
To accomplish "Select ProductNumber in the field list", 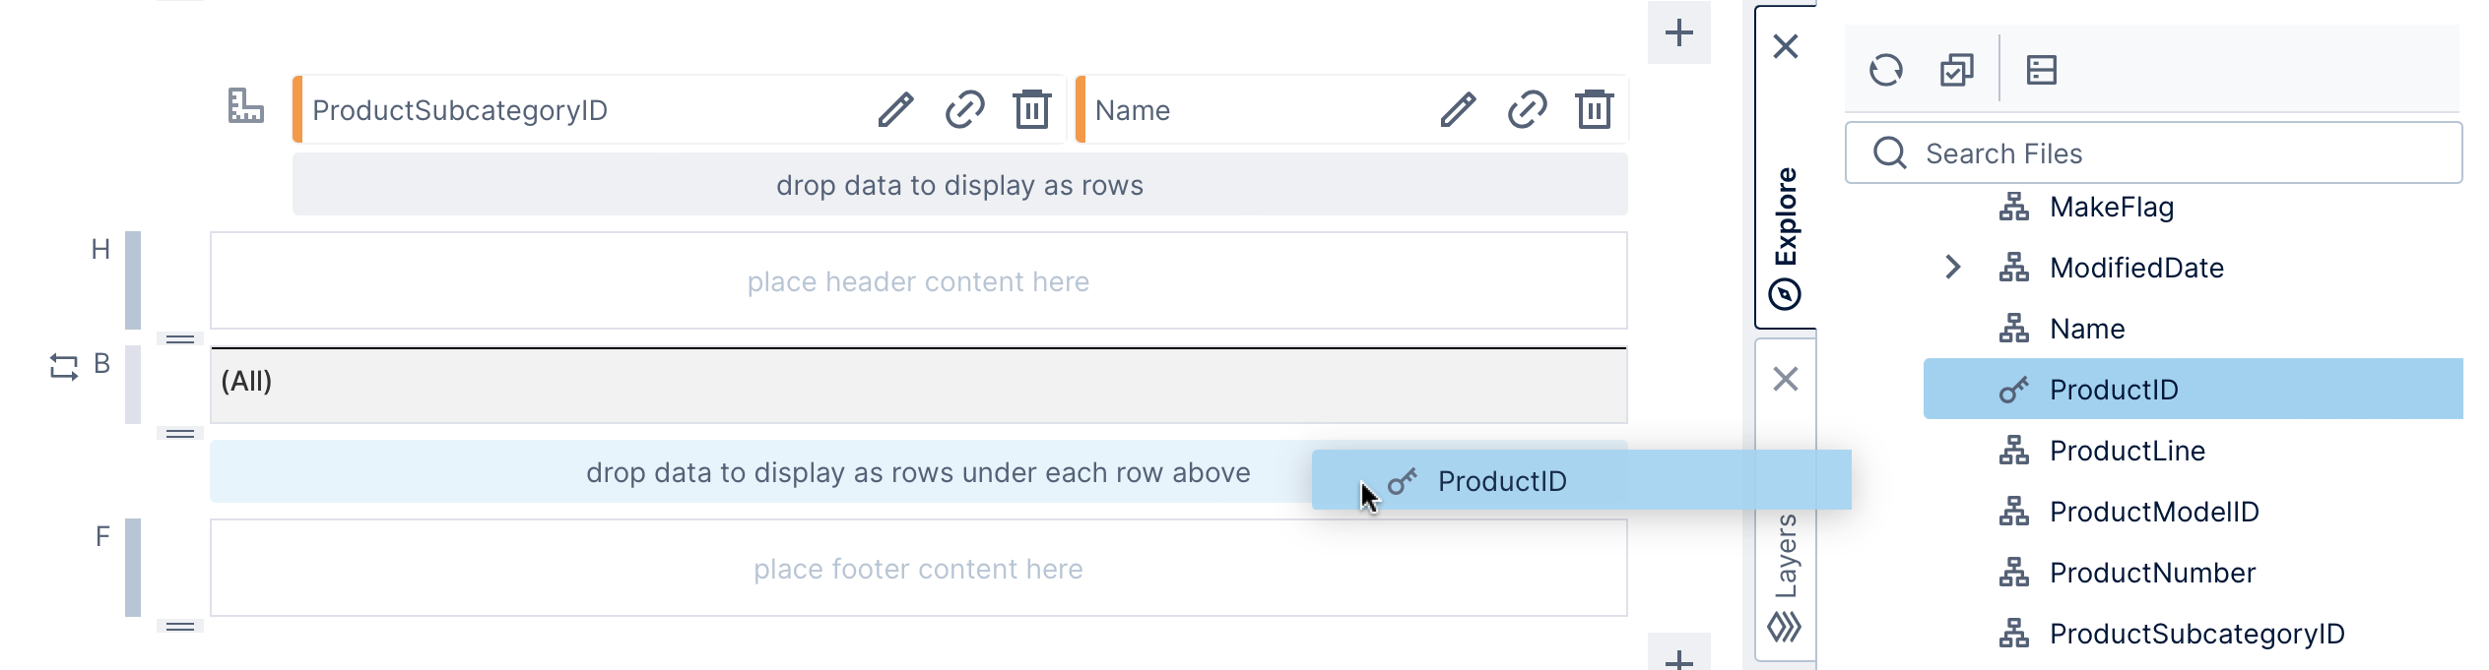I will 2151,573.
